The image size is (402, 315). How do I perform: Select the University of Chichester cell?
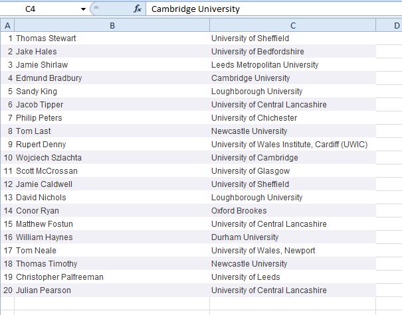tap(293, 118)
